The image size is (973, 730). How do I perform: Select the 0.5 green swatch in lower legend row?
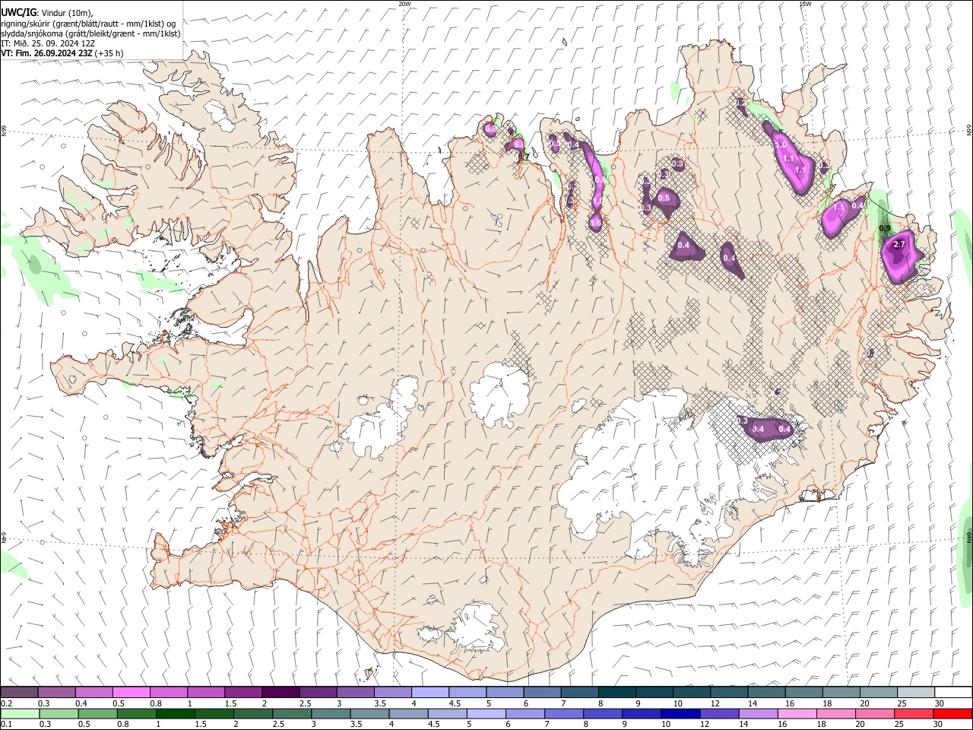pos(97,713)
